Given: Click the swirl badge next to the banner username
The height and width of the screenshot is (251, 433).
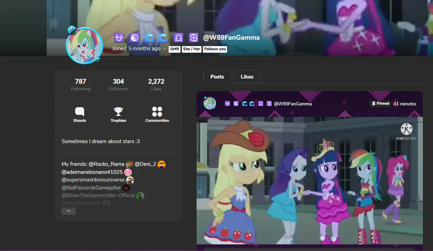Looking at the screenshot, I should 193,38.
